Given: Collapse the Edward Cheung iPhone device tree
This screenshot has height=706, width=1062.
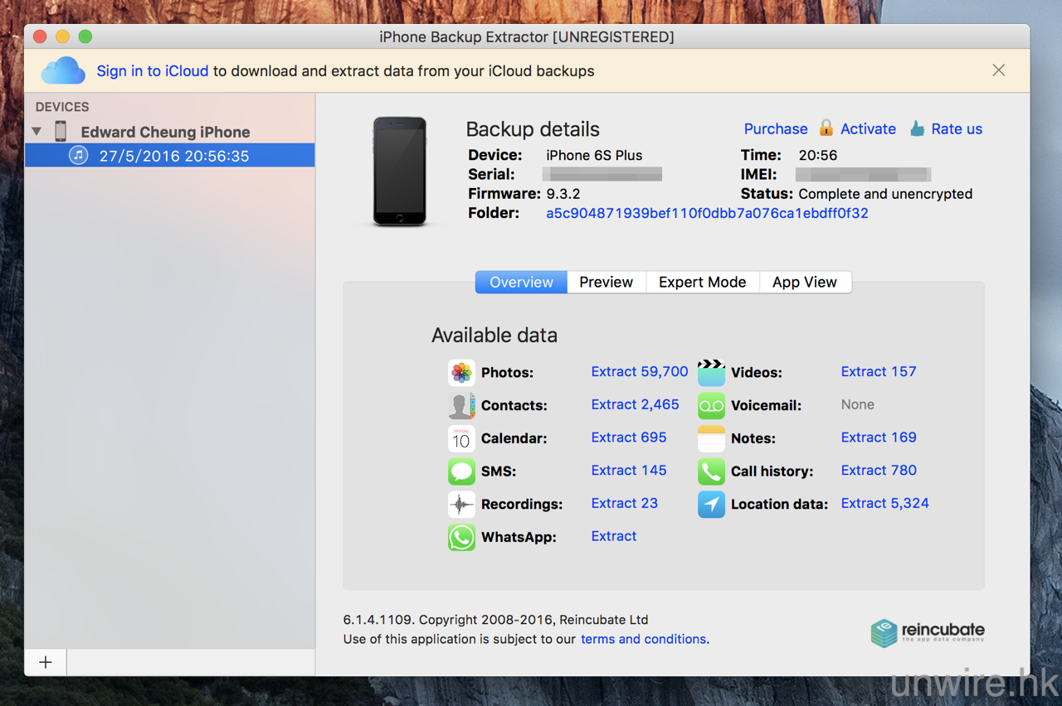Looking at the screenshot, I should click(37, 132).
